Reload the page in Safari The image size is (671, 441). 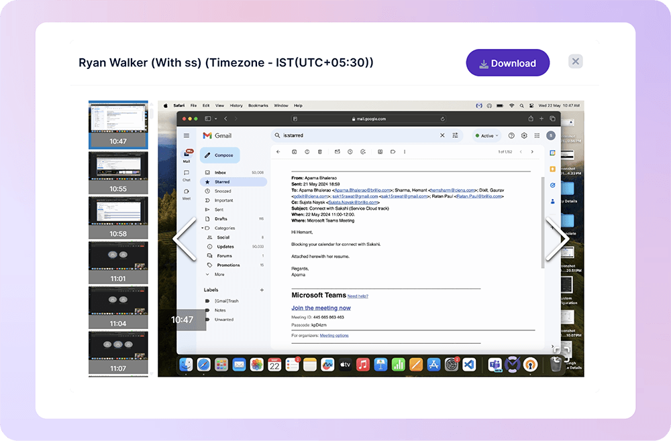pos(442,119)
